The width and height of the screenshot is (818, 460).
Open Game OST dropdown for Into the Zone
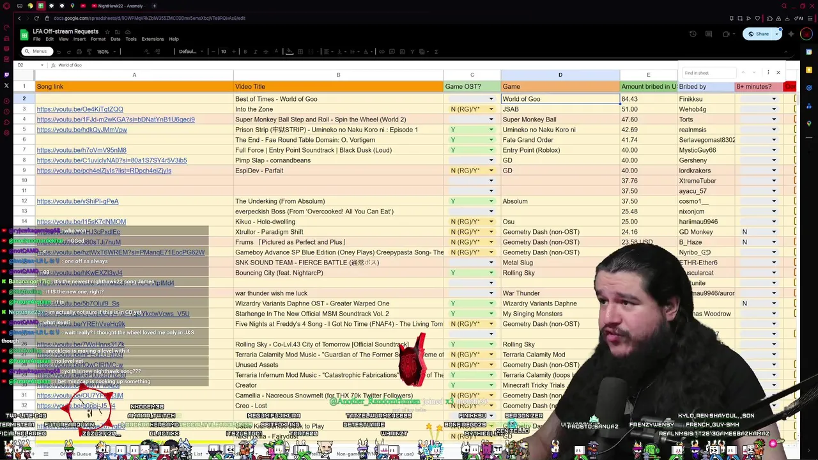[x=491, y=109]
